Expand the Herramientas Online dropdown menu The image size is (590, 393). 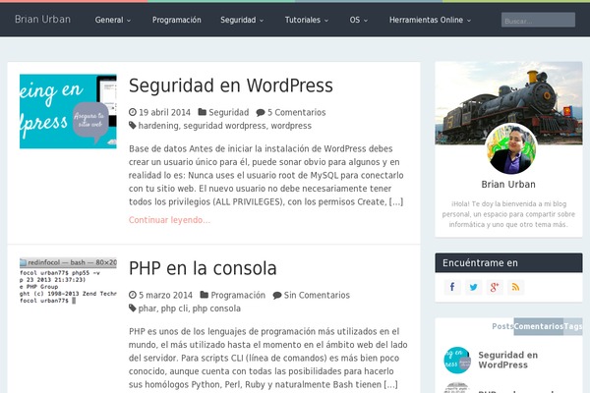430,20
